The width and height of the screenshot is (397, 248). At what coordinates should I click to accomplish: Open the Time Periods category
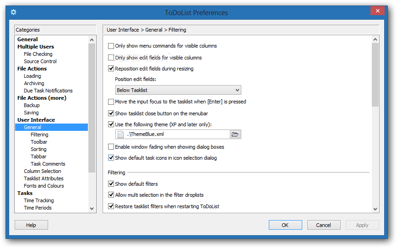[38, 208]
